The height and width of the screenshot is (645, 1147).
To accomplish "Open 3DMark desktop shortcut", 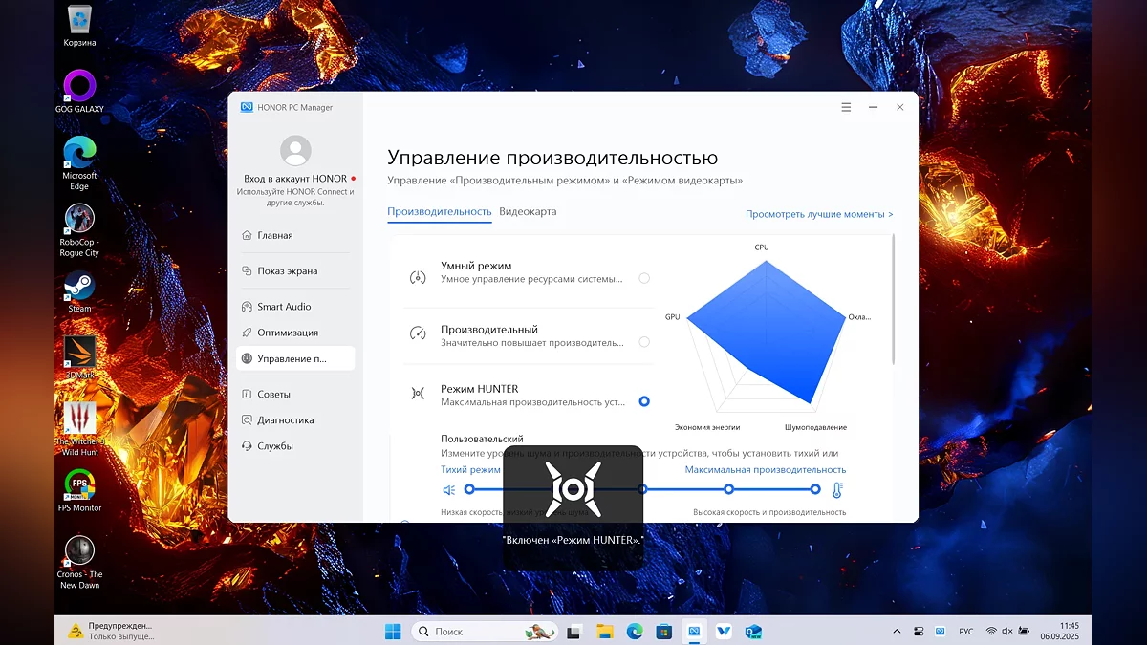I will click(79, 353).
